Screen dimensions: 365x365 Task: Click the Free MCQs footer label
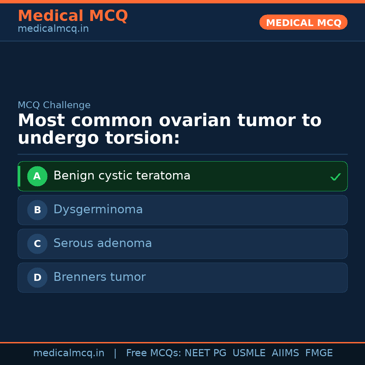point(153,353)
